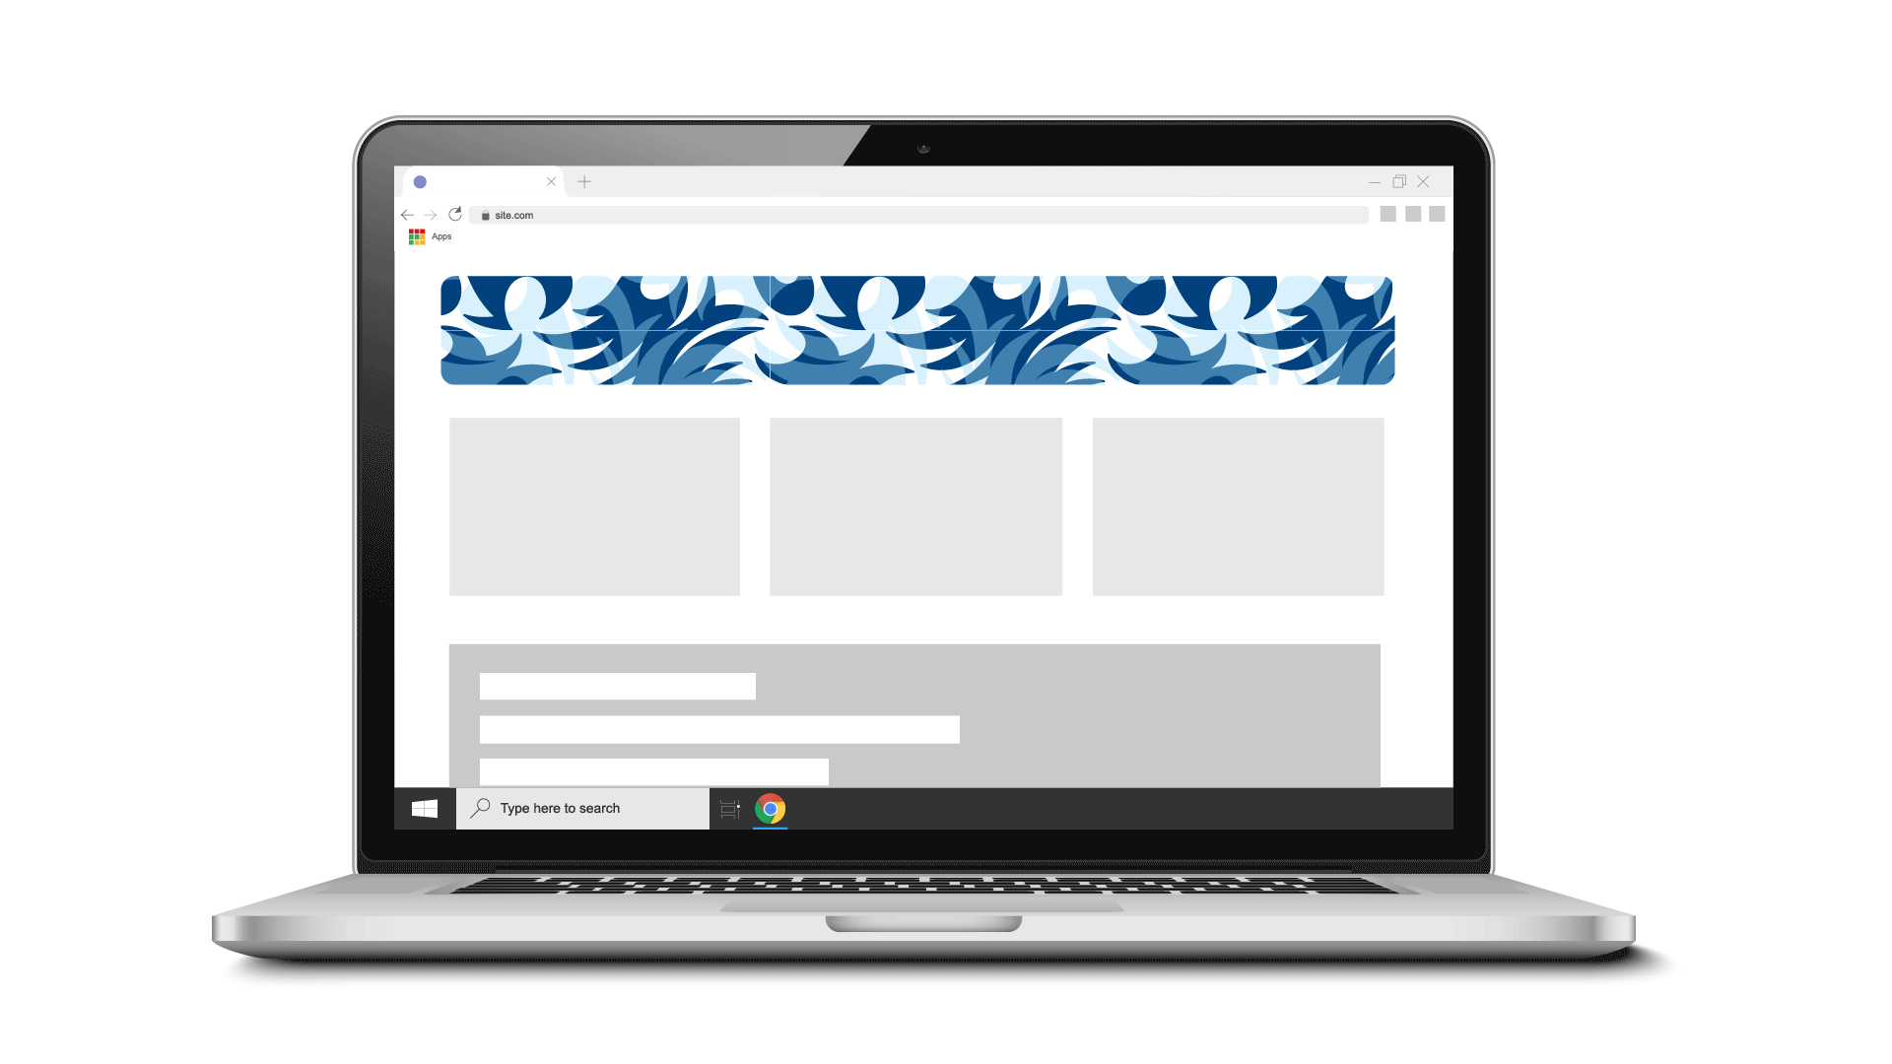Click the third gray content card
Image resolution: width=1892 pixels, height=1064 pixels.
[x=1236, y=505]
